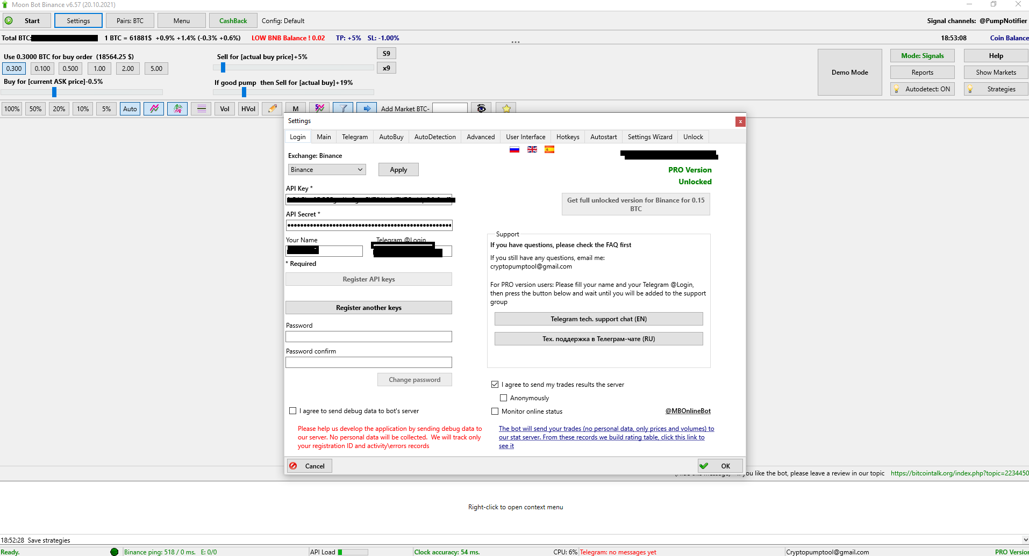Screen dimensions: 1029x556
Task: Switch language with the UK flag icon
Action: (532, 149)
